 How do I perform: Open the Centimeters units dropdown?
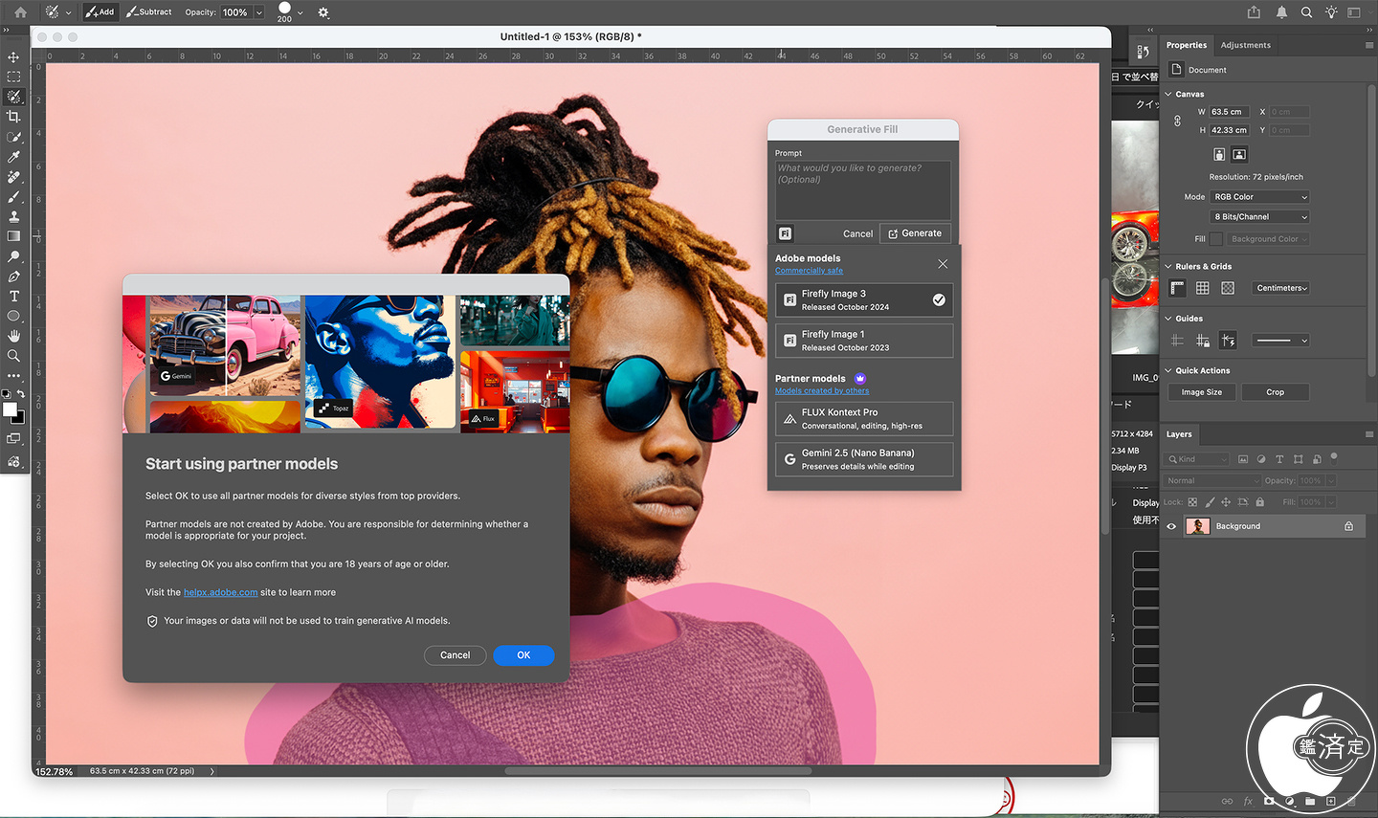pos(1281,288)
